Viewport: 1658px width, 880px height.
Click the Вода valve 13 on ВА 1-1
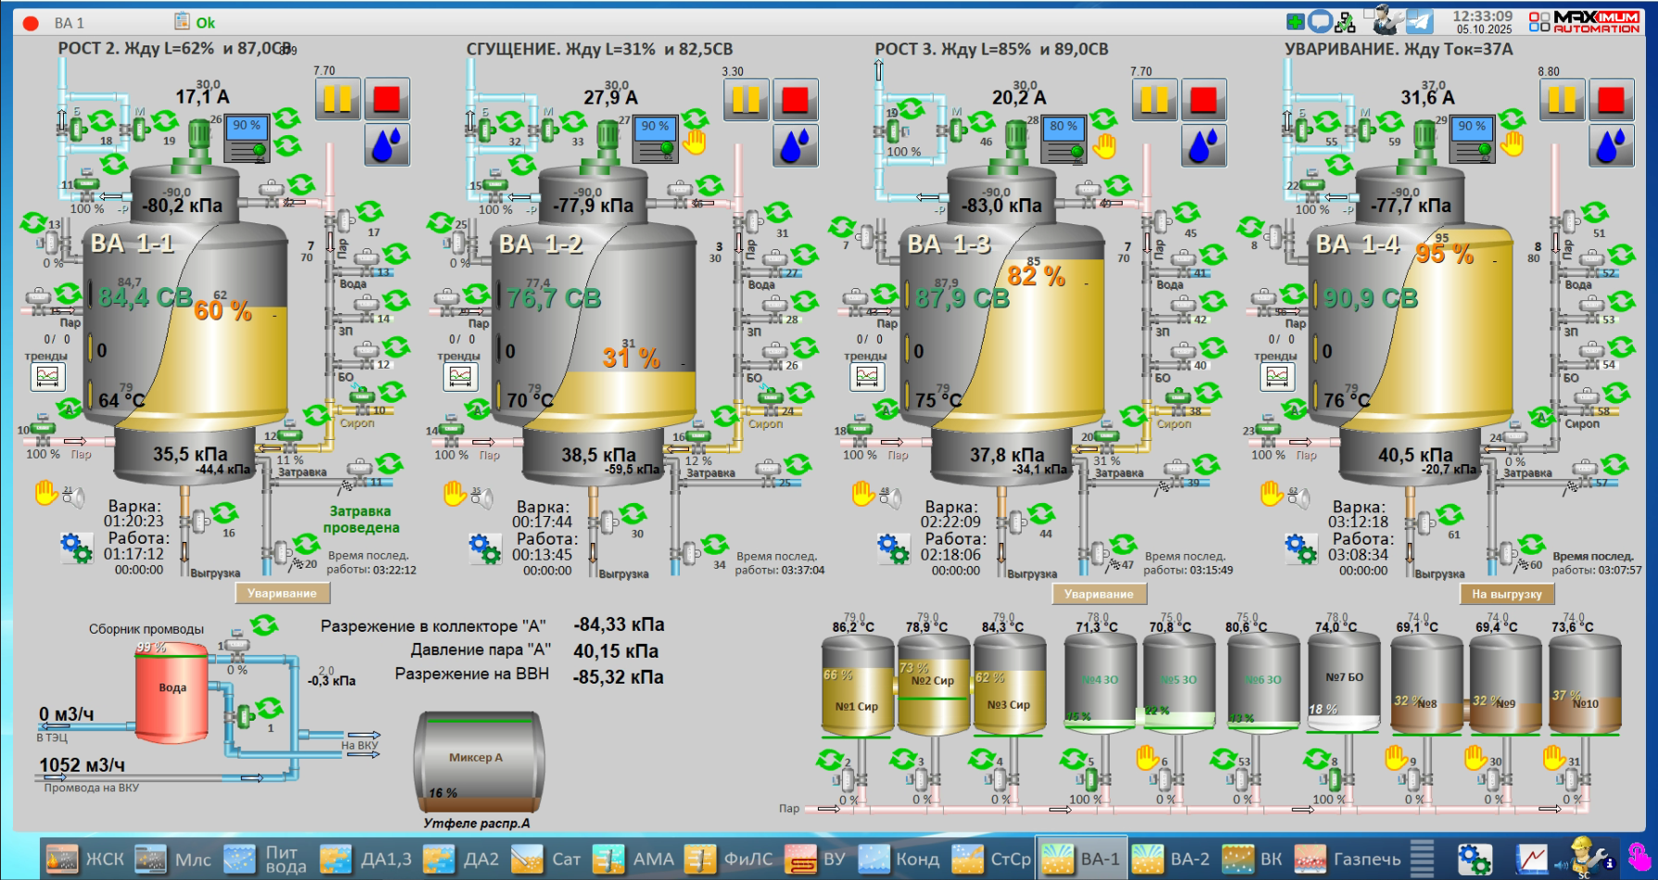point(368,259)
